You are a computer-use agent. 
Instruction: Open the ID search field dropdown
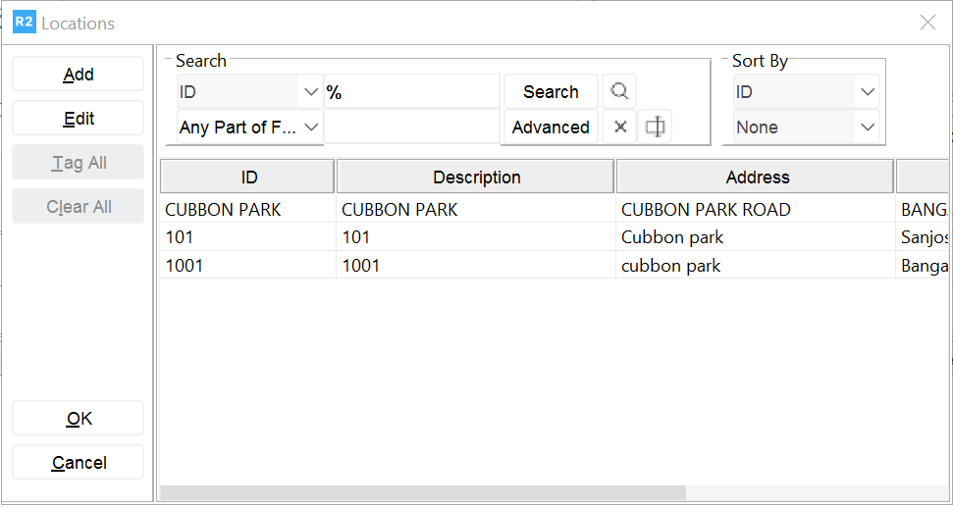pyautogui.click(x=311, y=92)
